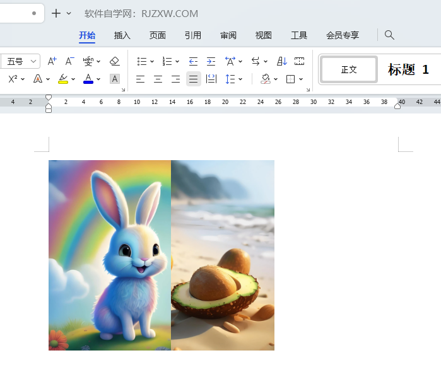Toggle character shading A icon
Viewport: 441px width, 377px height.
click(115, 79)
